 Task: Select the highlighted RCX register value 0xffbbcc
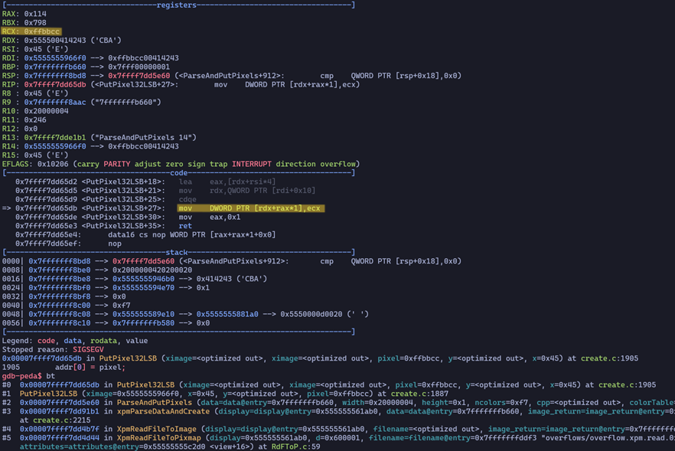42,31
